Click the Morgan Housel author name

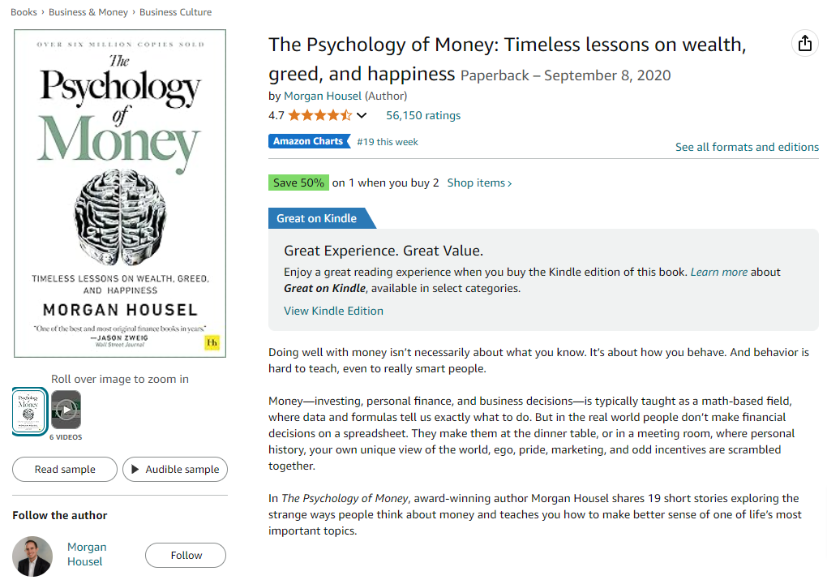pyautogui.click(x=323, y=96)
